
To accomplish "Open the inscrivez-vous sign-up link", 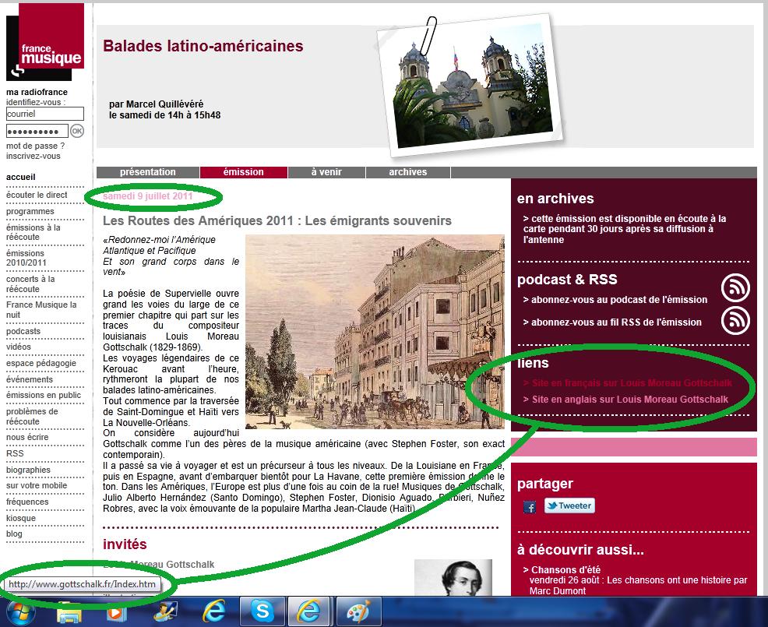I will pos(33,157).
